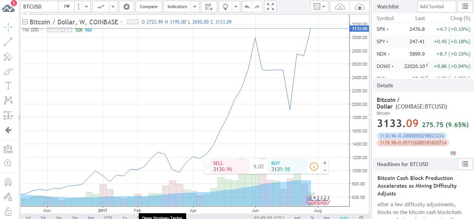Toggle lock all drawing tools padlock
This screenshot has height=219, width=474.
[x=8, y=211]
